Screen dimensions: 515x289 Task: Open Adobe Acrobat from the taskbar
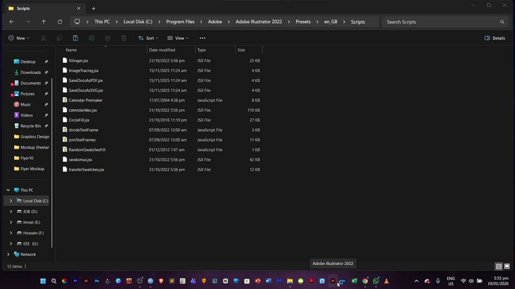click(311, 281)
